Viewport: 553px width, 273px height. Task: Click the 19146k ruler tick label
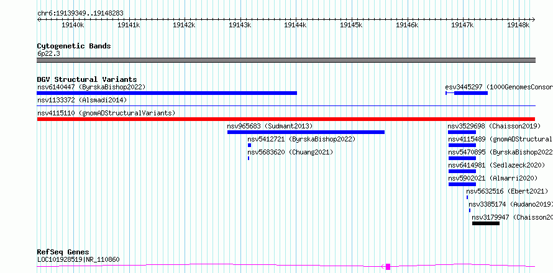click(x=407, y=25)
